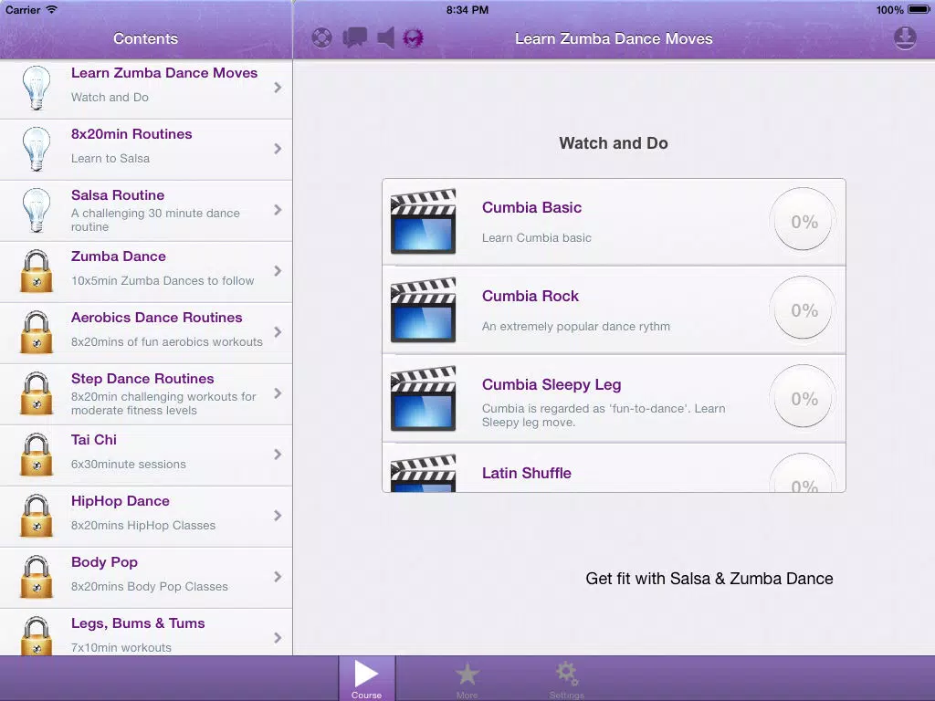
Task: Click the 'Watch and Do' section heading
Action: (x=614, y=143)
